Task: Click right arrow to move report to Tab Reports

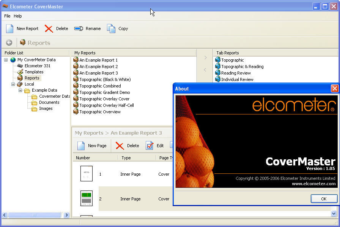Action: 205,57
